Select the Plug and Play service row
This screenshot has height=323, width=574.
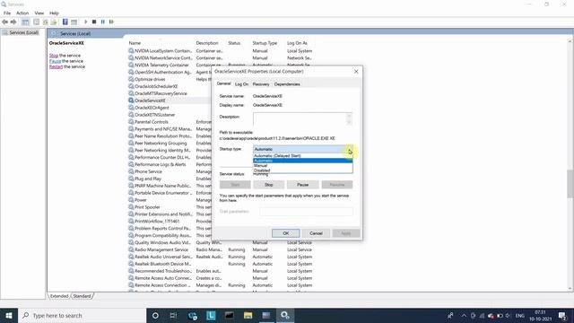pos(148,179)
